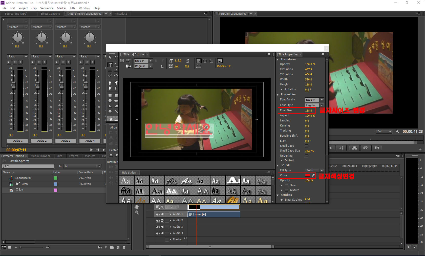Viewport: 425px width, 256px height.
Task: Open the Title menu
Action: pos(72,8)
